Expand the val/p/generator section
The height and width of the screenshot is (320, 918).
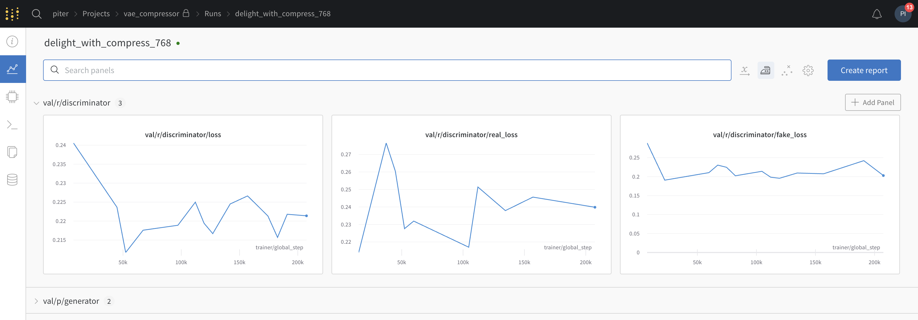36,301
